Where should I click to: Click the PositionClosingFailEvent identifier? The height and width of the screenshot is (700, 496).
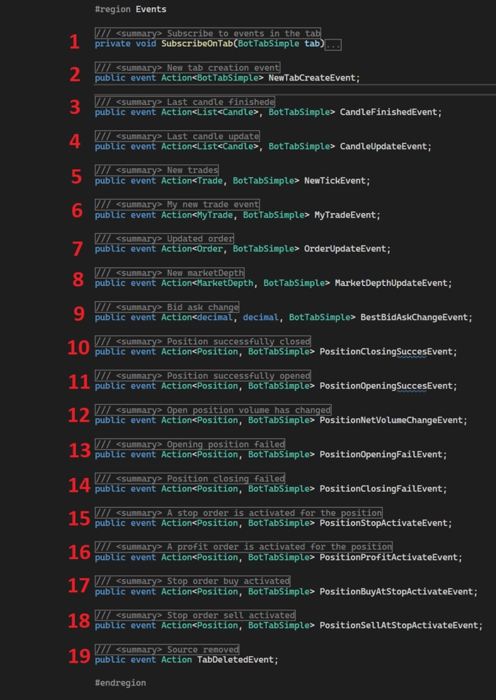click(380, 489)
